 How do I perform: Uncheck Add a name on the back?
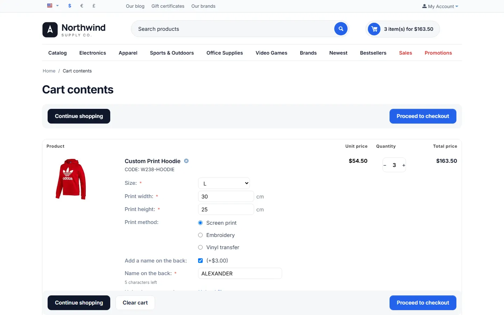tap(201, 261)
